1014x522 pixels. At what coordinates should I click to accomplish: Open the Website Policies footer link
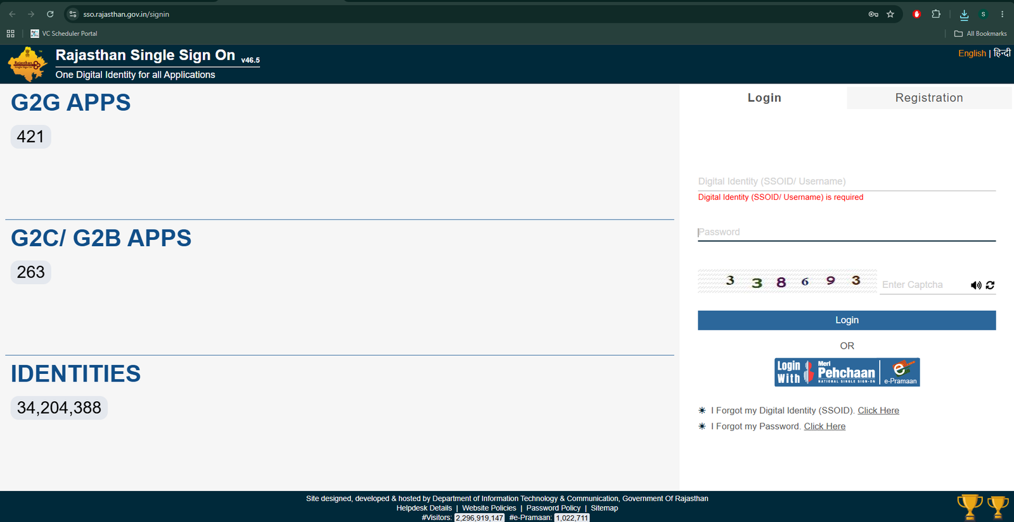point(489,508)
